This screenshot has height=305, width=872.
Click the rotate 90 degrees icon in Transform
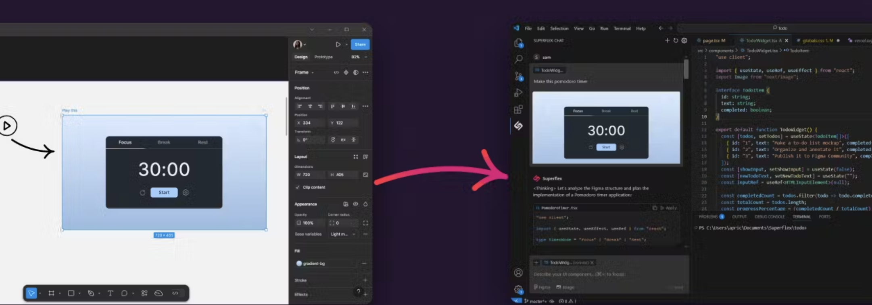coord(333,140)
